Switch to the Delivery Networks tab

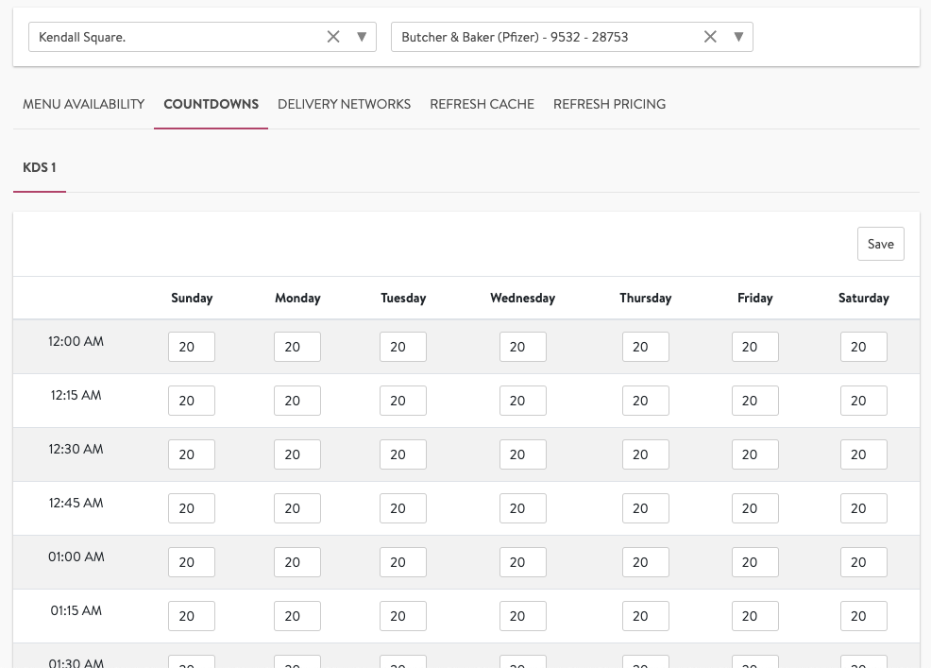point(344,104)
